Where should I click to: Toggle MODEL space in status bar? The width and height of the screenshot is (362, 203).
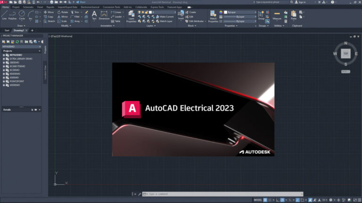click(258, 200)
